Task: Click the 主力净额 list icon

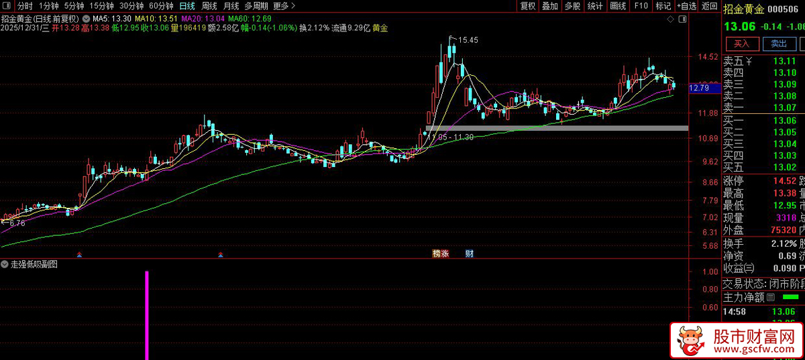Action: tap(771, 297)
